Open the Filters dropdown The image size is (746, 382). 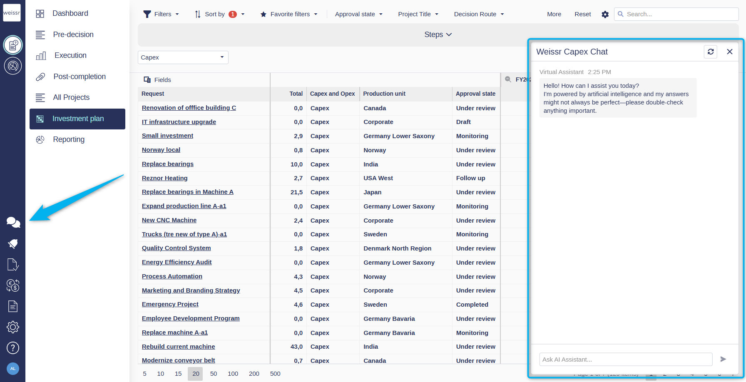[x=161, y=14]
